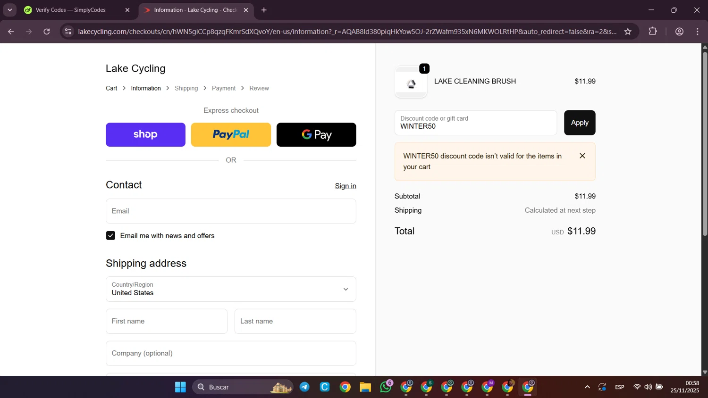Open a new browser tab
708x398 pixels.
pyautogui.click(x=264, y=10)
